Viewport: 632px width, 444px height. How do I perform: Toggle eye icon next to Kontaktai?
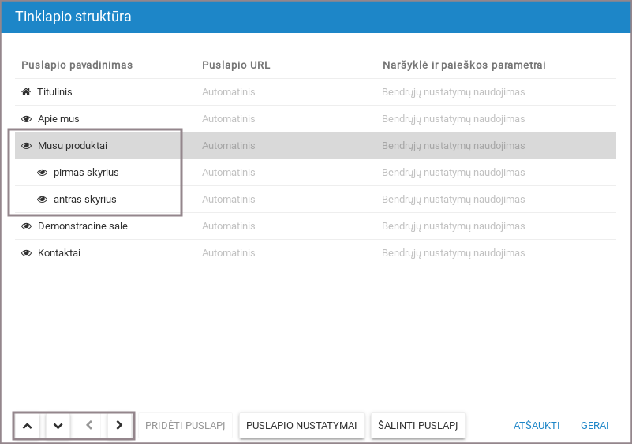26,253
